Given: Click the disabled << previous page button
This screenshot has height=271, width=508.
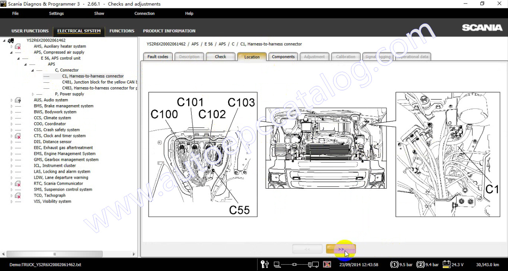Looking at the screenshot, I should pos(307,249).
